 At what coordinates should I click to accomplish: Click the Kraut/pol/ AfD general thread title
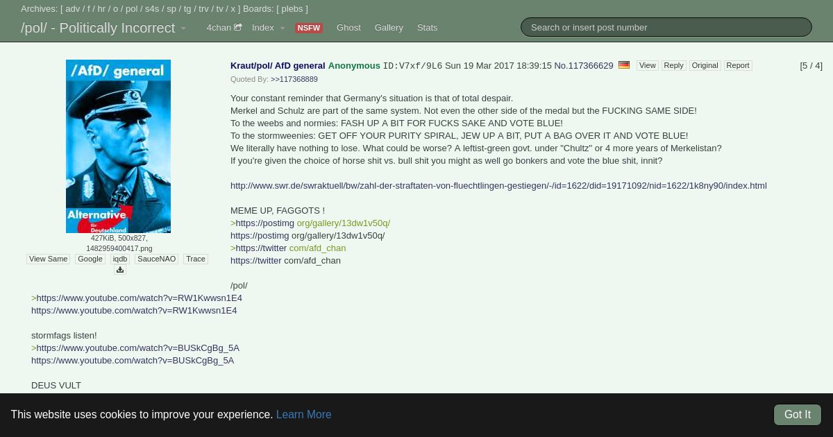coord(278,66)
